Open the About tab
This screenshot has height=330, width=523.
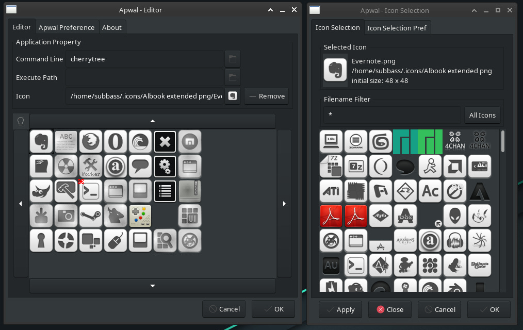point(112,28)
